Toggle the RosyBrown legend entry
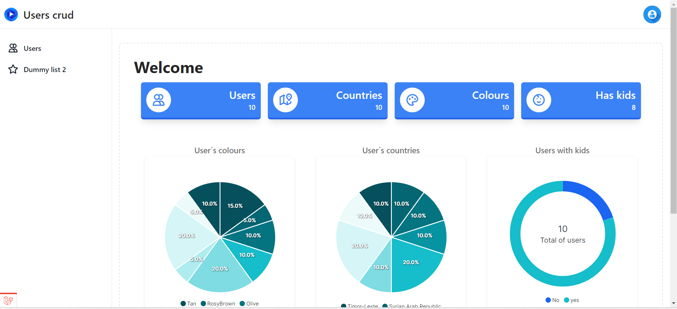 pos(218,304)
